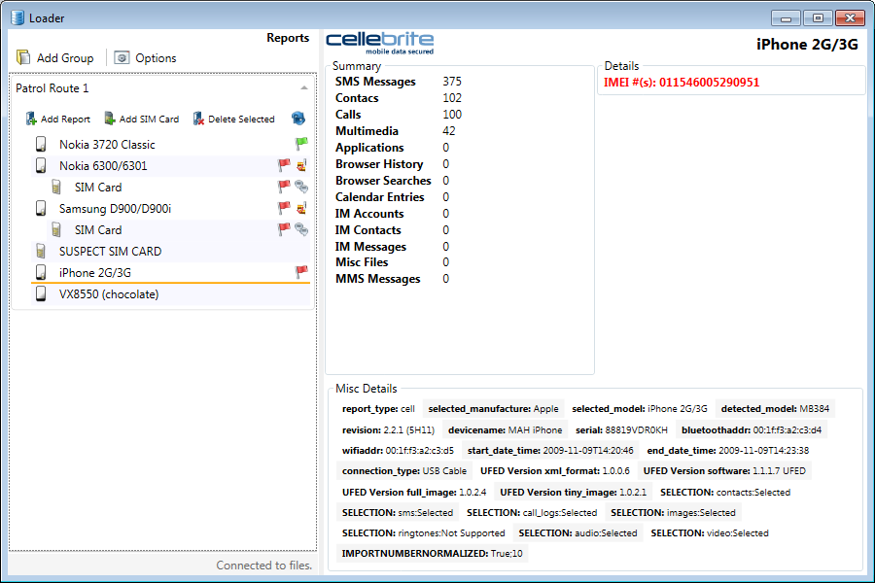
Task: Collapse the Patrol Route 1 group
Action: coord(303,88)
